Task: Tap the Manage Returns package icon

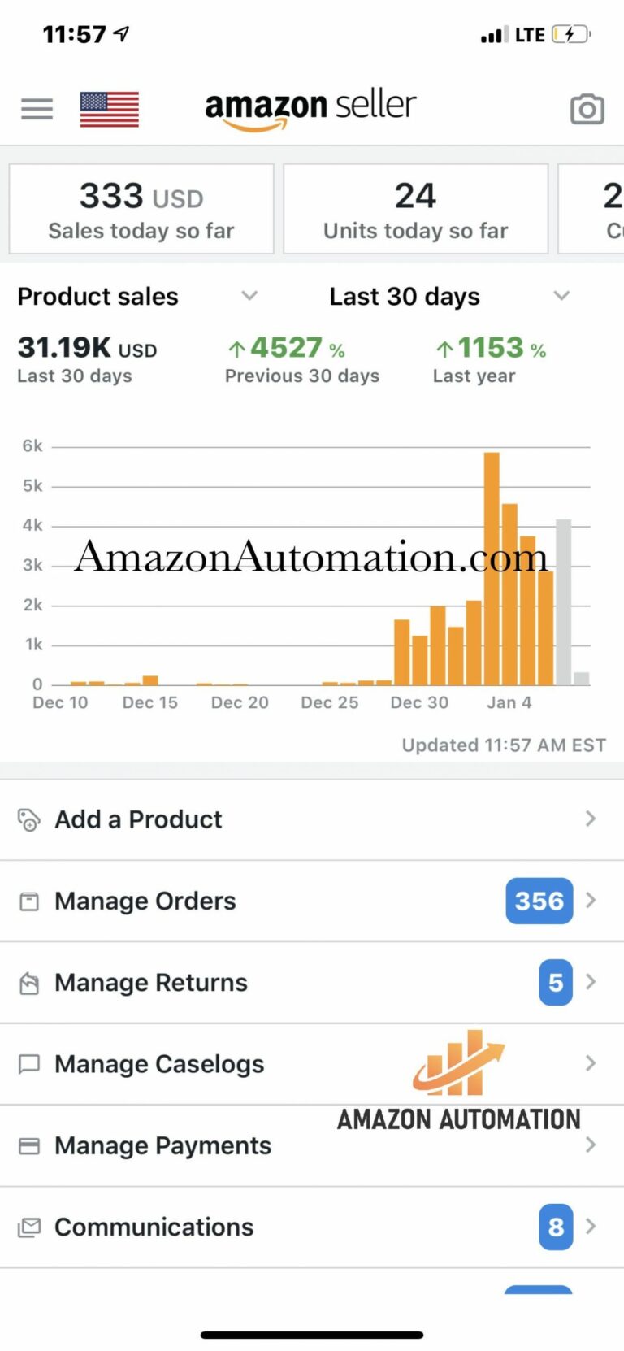Action: tap(29, 983)
